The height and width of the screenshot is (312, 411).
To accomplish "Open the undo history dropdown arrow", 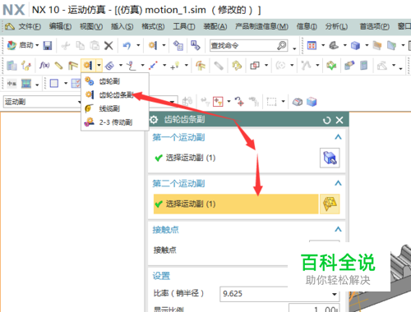I will coord(138,45).
